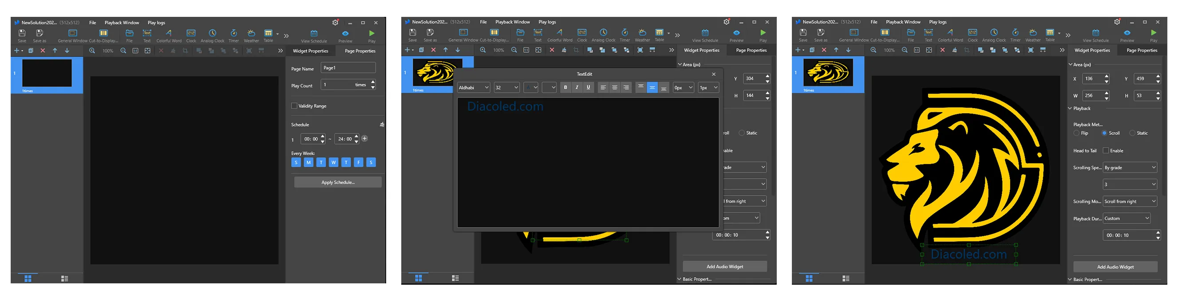Screen dimensions: 1178x302
Task: Add a Clock widget in the left window
Action: coord(191,35)
